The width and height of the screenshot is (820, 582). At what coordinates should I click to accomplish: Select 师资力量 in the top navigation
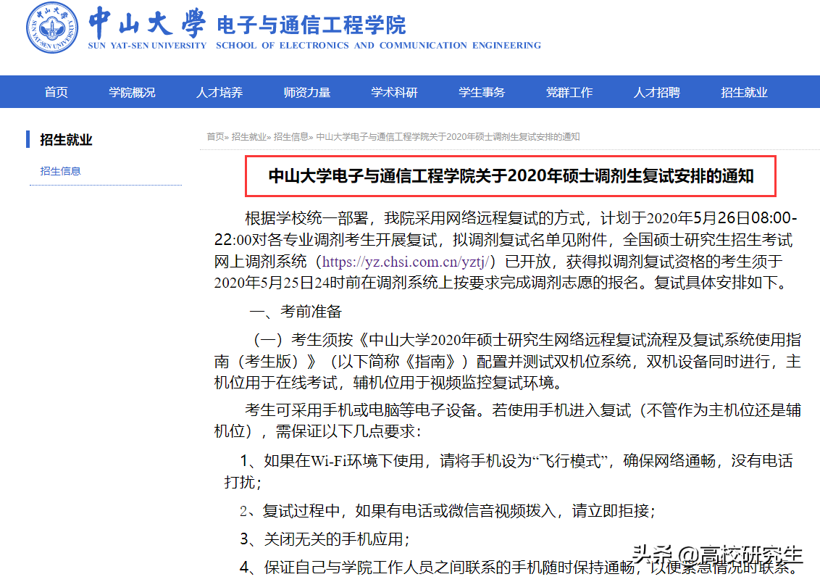click(307, 91)
